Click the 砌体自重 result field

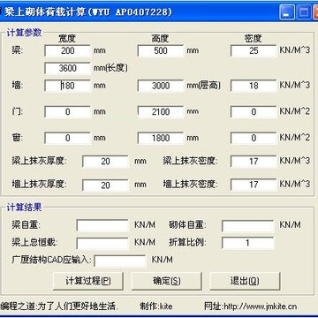click(x=247, y=226)
